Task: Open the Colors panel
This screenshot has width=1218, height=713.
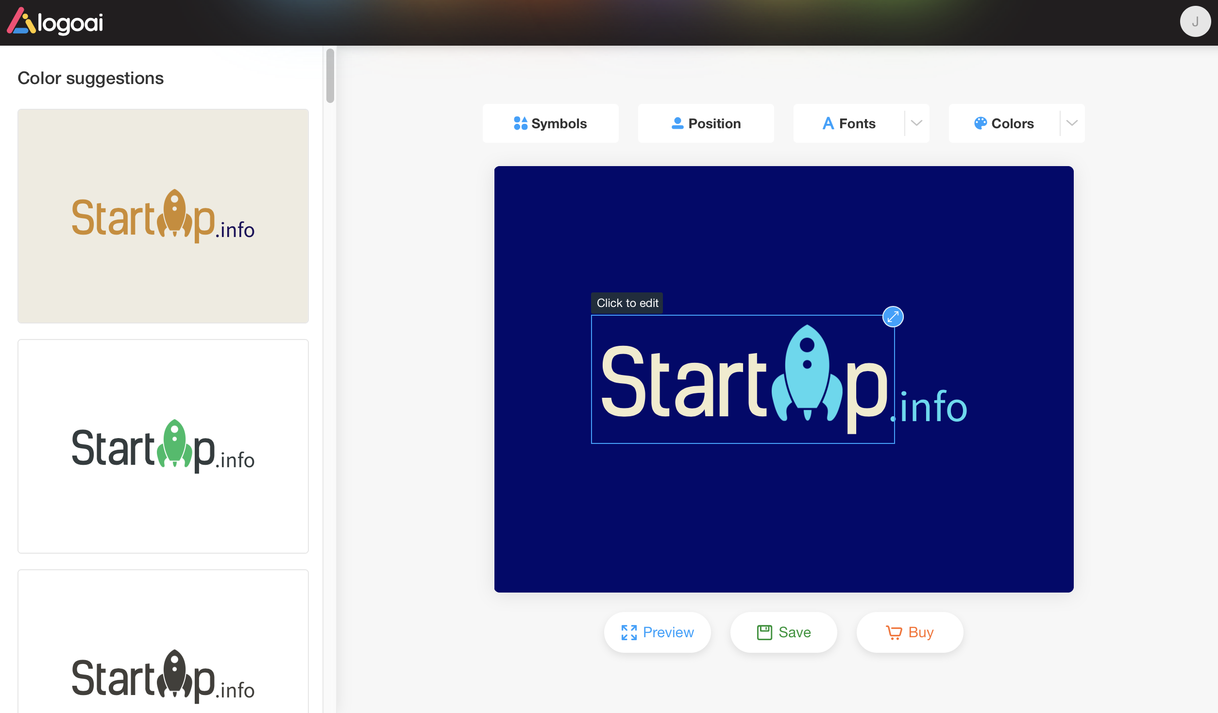Action: click(x=1004, y=123)
